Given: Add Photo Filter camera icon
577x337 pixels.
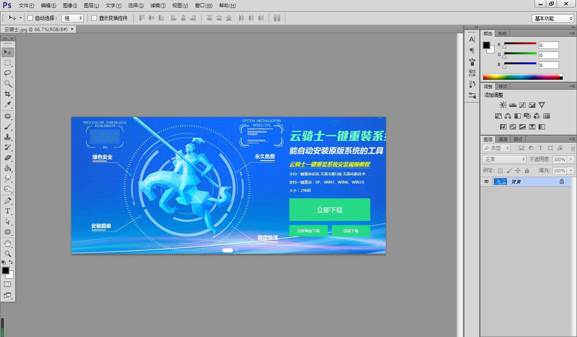Looking at the screenshot, I should click(527, 116).
